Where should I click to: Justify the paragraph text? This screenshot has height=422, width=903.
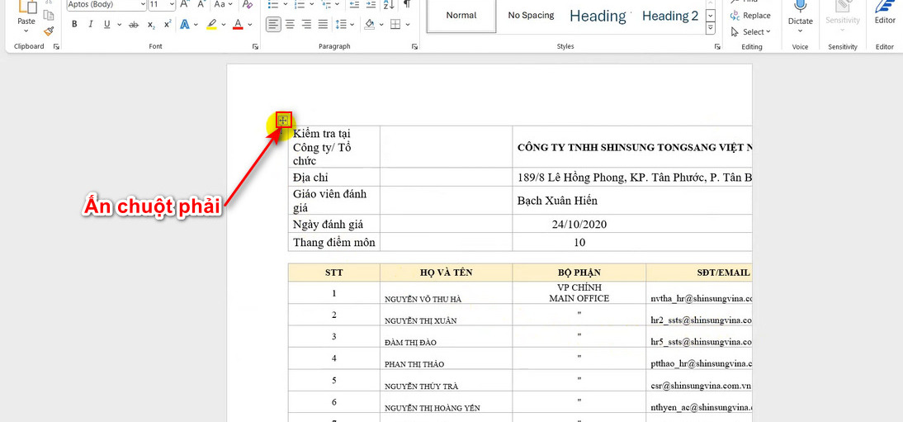pyautogui.click(x=324, y=24)
